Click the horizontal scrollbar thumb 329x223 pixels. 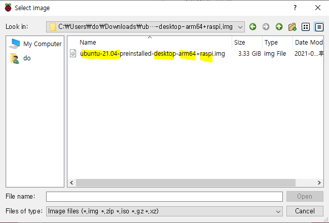tap(186, 182)
